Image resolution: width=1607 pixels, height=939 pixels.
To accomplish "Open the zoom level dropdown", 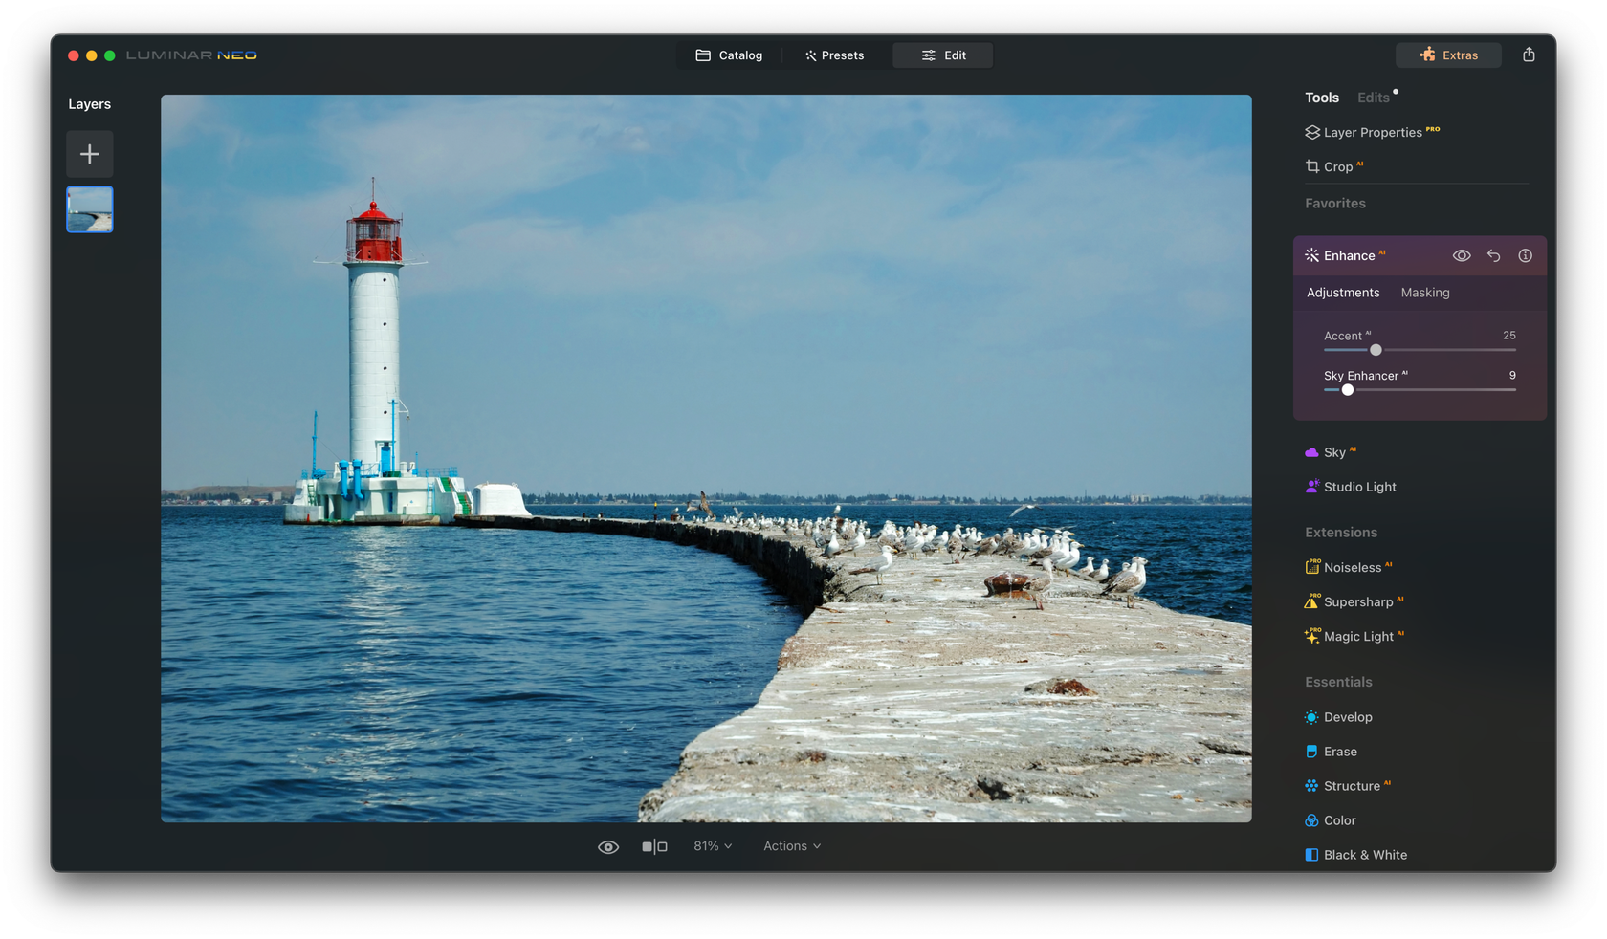I will coord(712,846).
